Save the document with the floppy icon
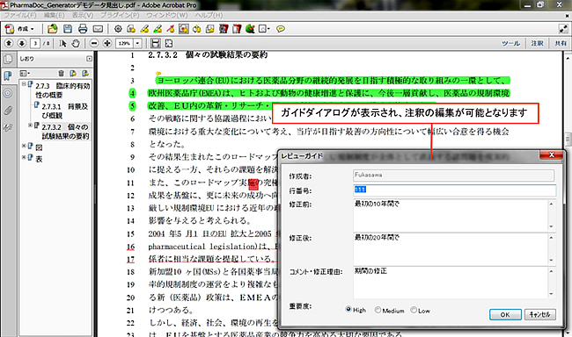This screenshot has height=337, width=572. 68,29
